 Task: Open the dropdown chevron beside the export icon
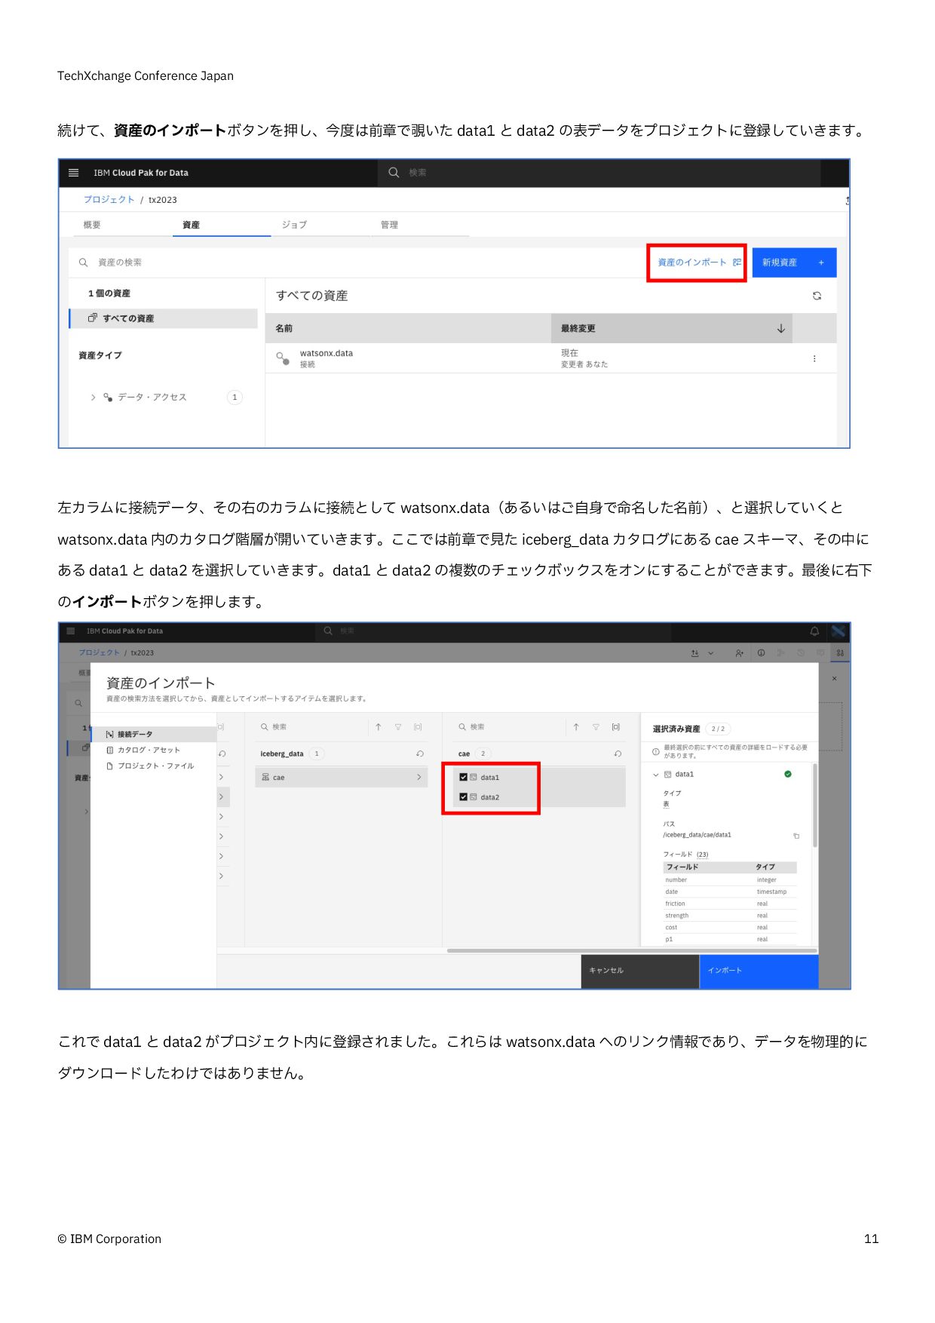(710, 653)
